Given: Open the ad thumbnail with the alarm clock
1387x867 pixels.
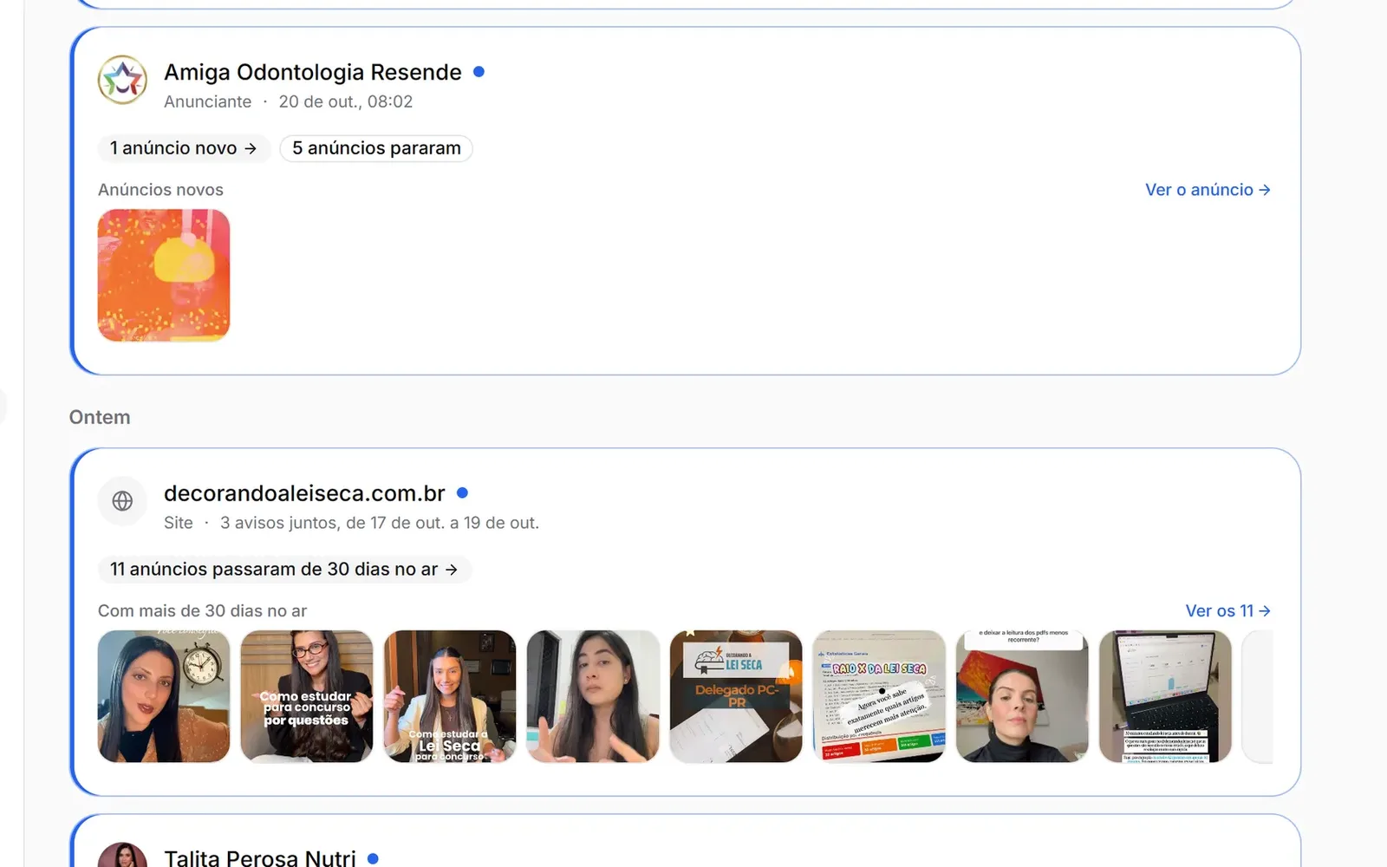Looking at the screenshot, I should tap(164, 696).
